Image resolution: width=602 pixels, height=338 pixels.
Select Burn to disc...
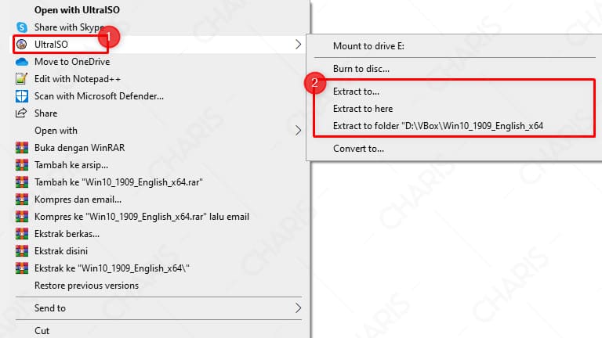361,69
